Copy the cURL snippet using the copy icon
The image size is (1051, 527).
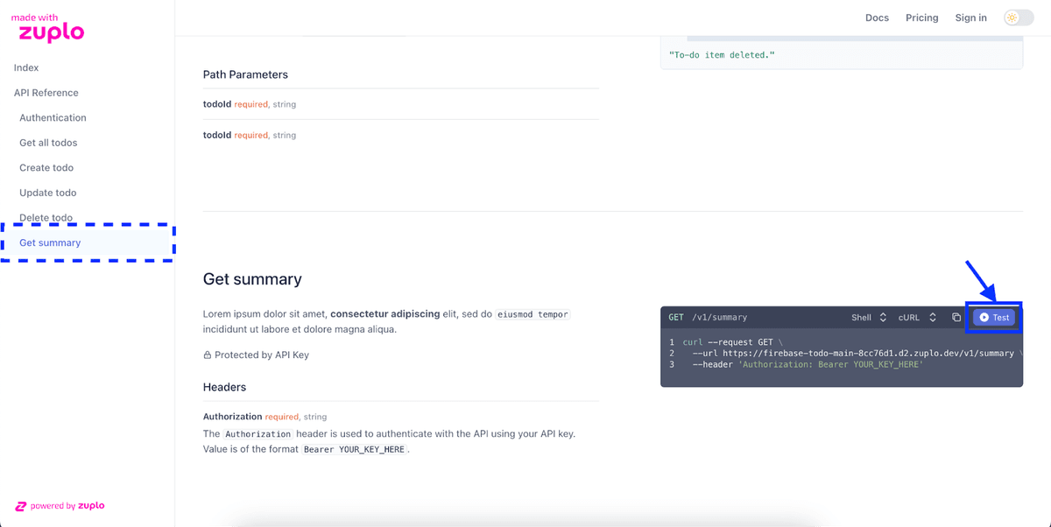[956, 317]
